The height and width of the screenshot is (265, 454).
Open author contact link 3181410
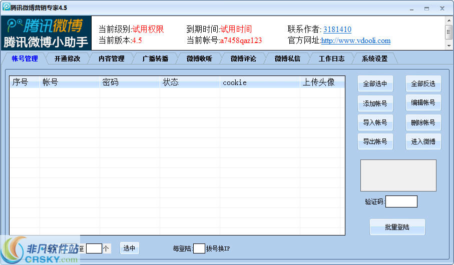[x=337, y=29]
